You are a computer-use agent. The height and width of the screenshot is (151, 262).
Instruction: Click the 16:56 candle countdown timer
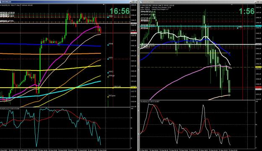[119, 11]
